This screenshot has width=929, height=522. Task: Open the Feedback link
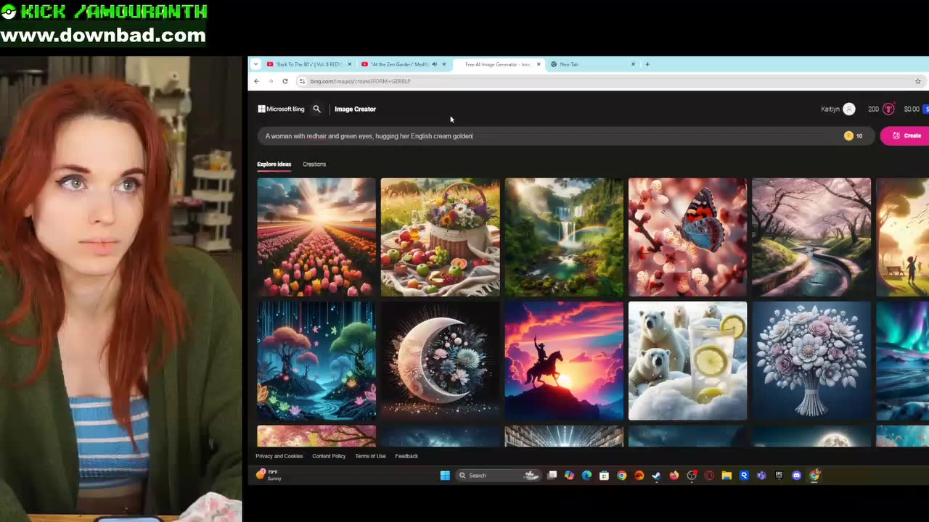(406, 456)
